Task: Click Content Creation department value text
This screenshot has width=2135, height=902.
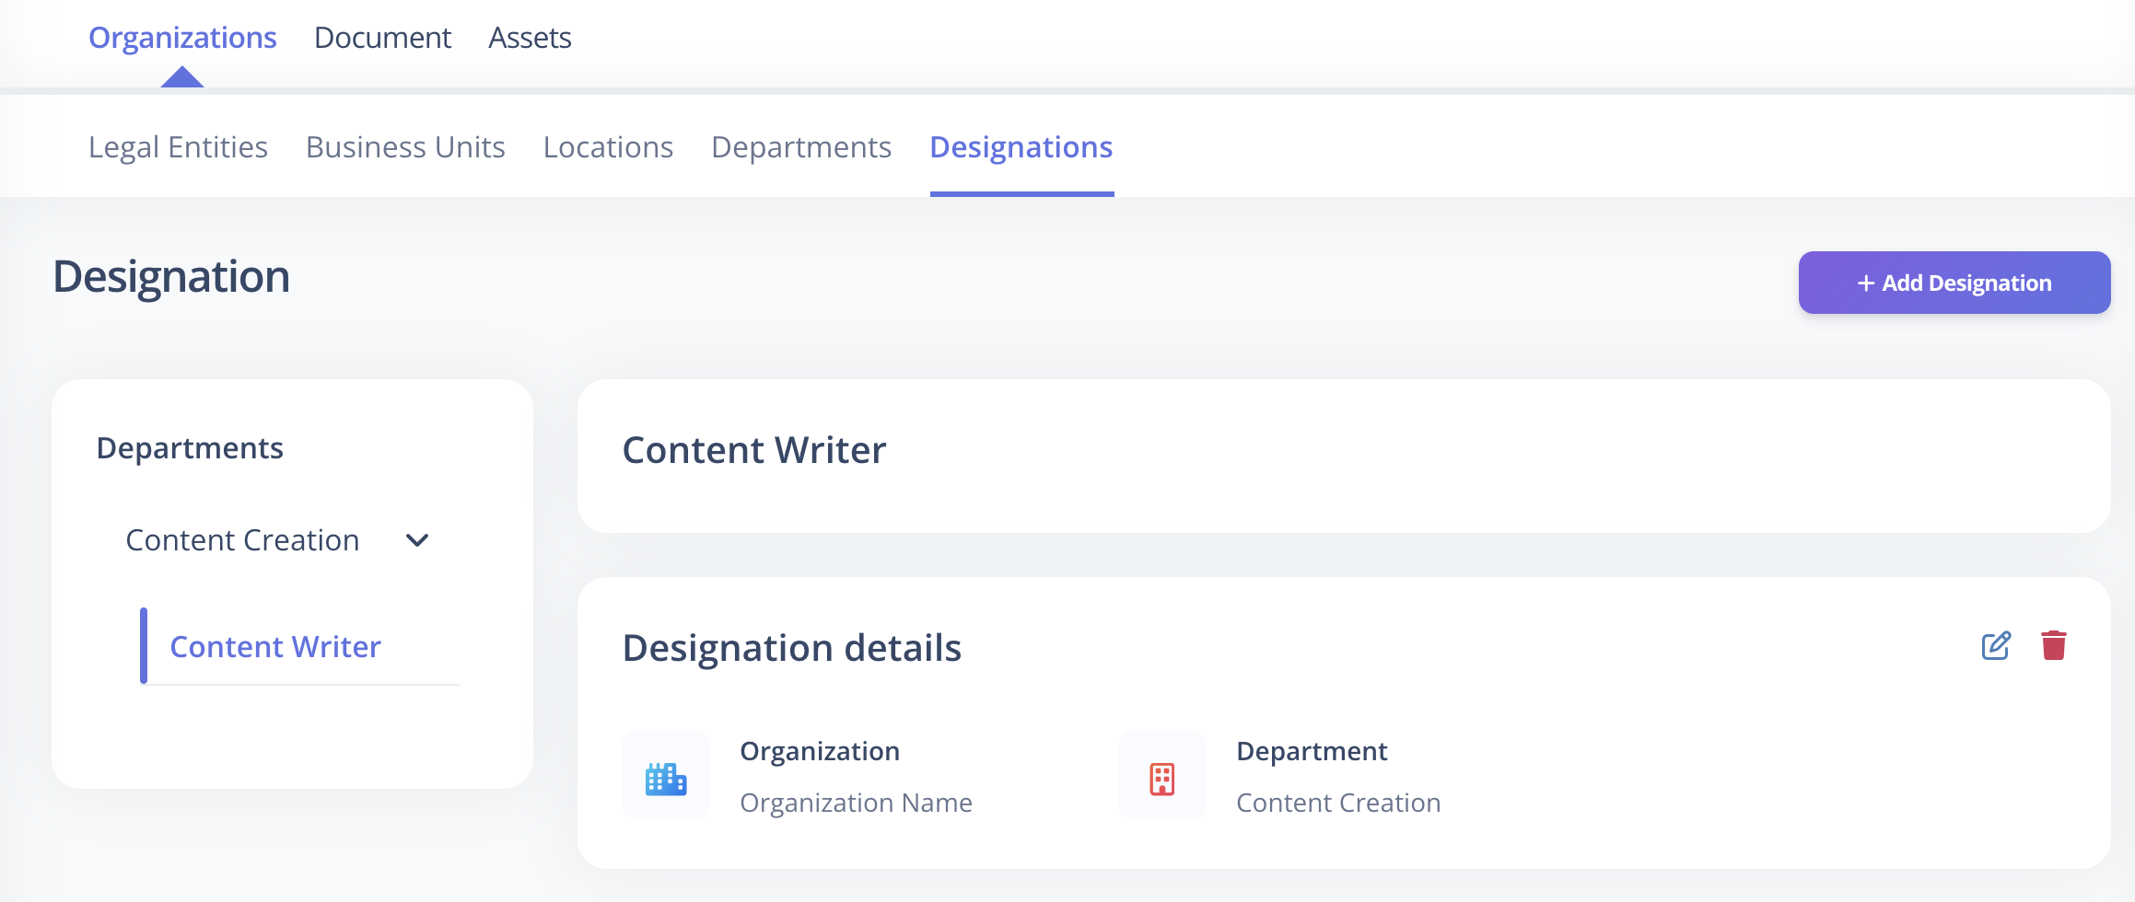Action: tap(1338, 803)
